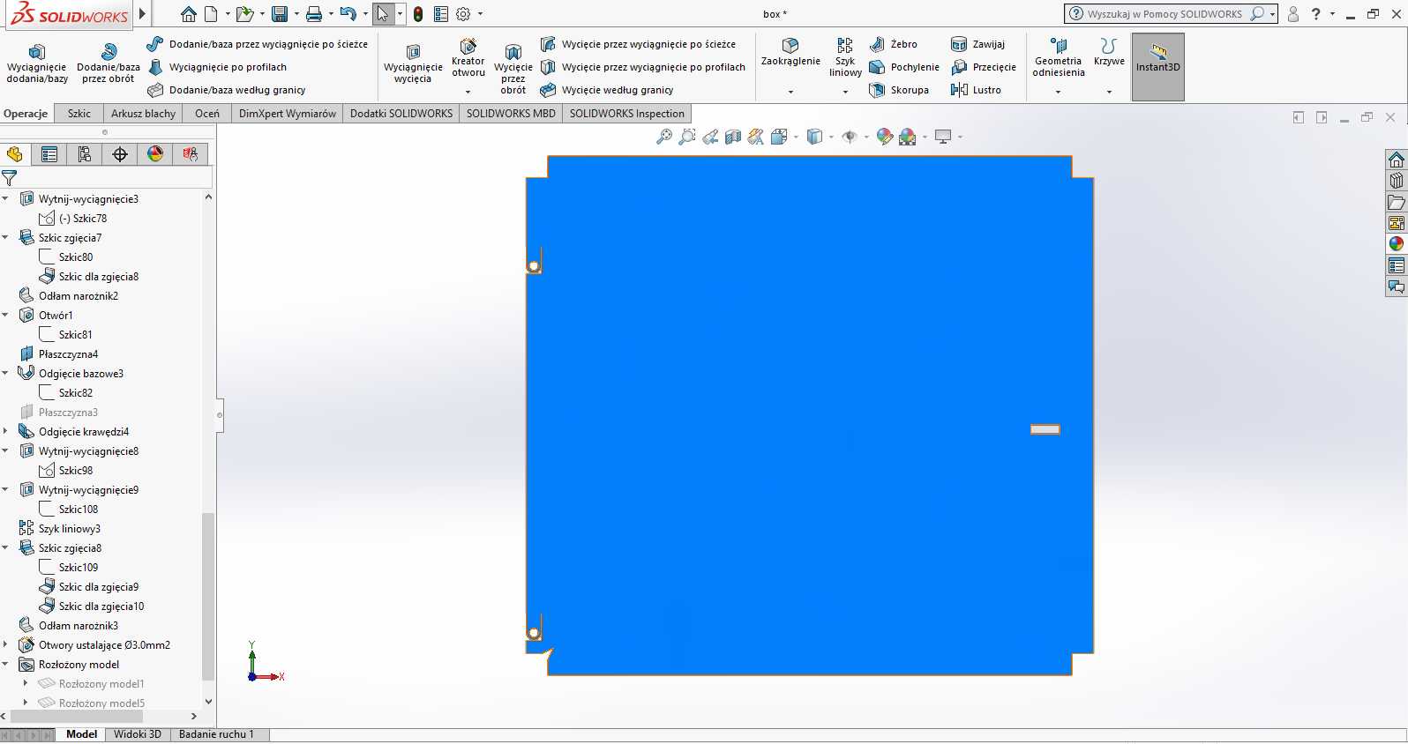Collapse the Szkic zgięcia7 tree node
Screen dimensions: 1408x744
tap(6, 238)
